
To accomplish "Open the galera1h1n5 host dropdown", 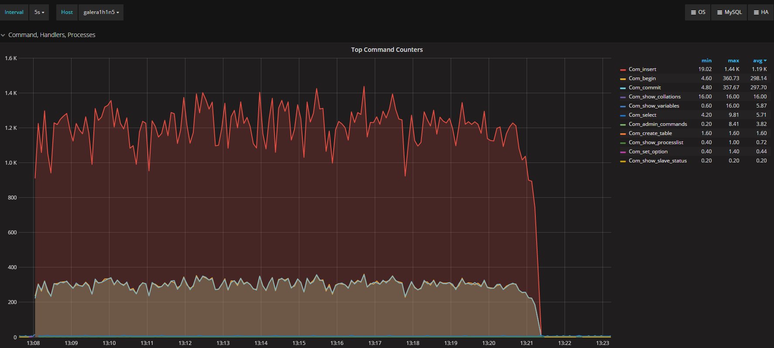I will [x=101, y=12].
